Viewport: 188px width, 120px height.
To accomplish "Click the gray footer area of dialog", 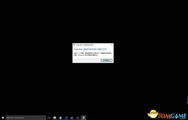I will coord(87,60).
